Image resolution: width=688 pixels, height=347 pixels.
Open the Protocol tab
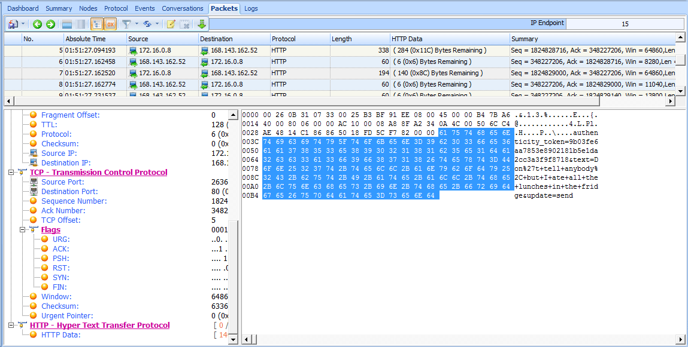[x=116, y=8]
